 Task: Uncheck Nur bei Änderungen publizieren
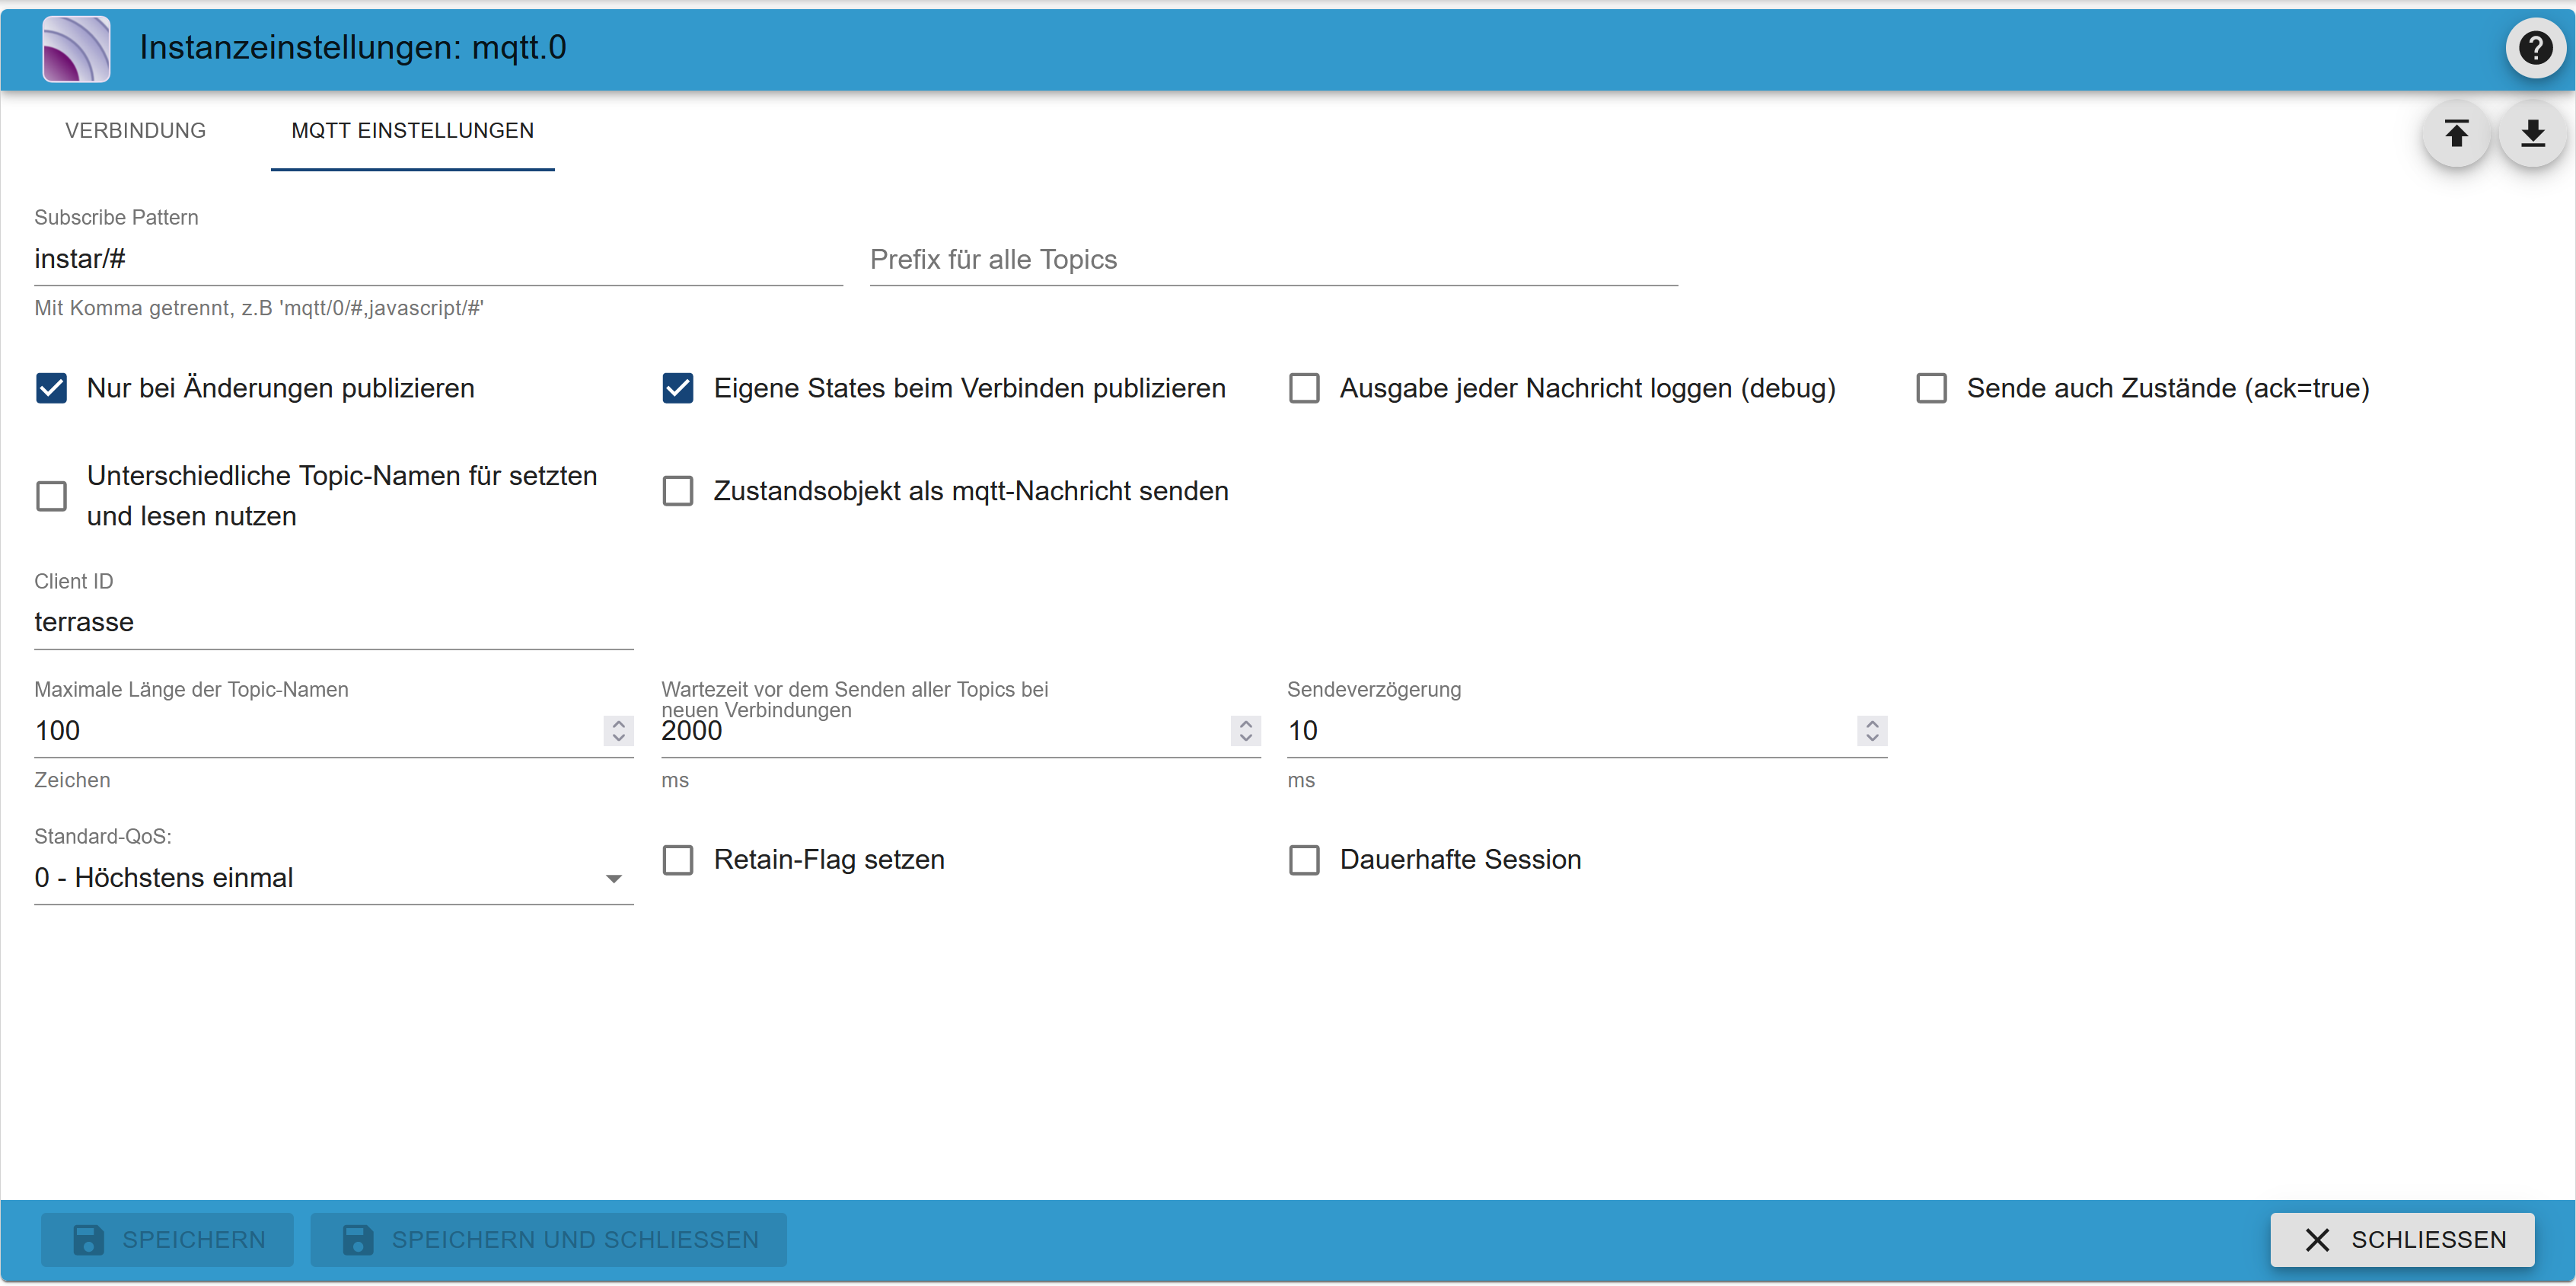pyautogui.click(x=52, y=388)
